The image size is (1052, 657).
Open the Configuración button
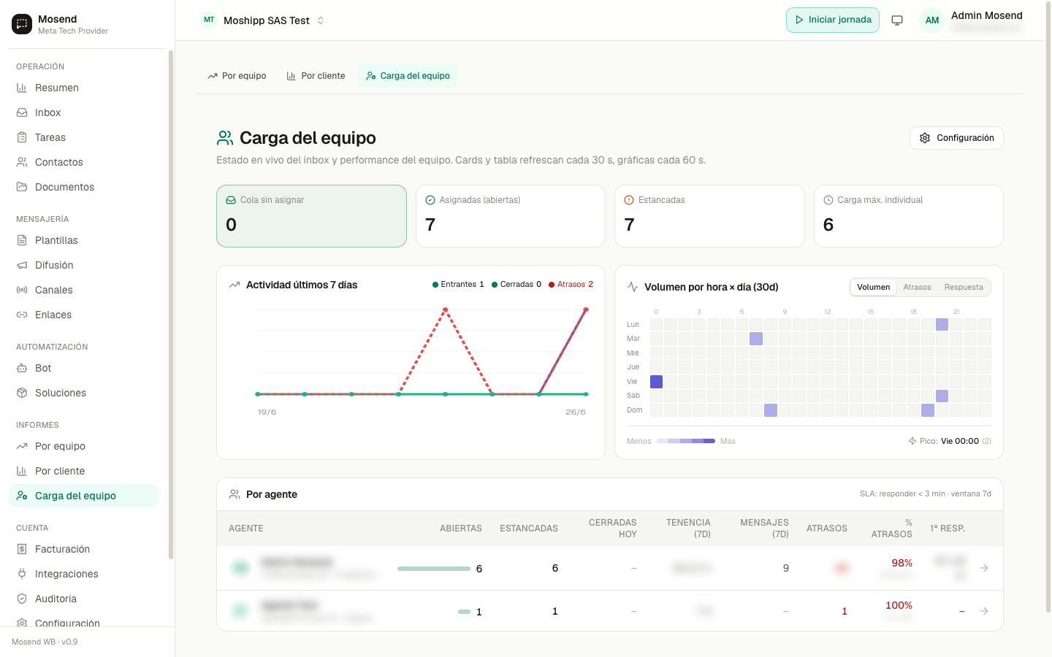tap(956, 138)
